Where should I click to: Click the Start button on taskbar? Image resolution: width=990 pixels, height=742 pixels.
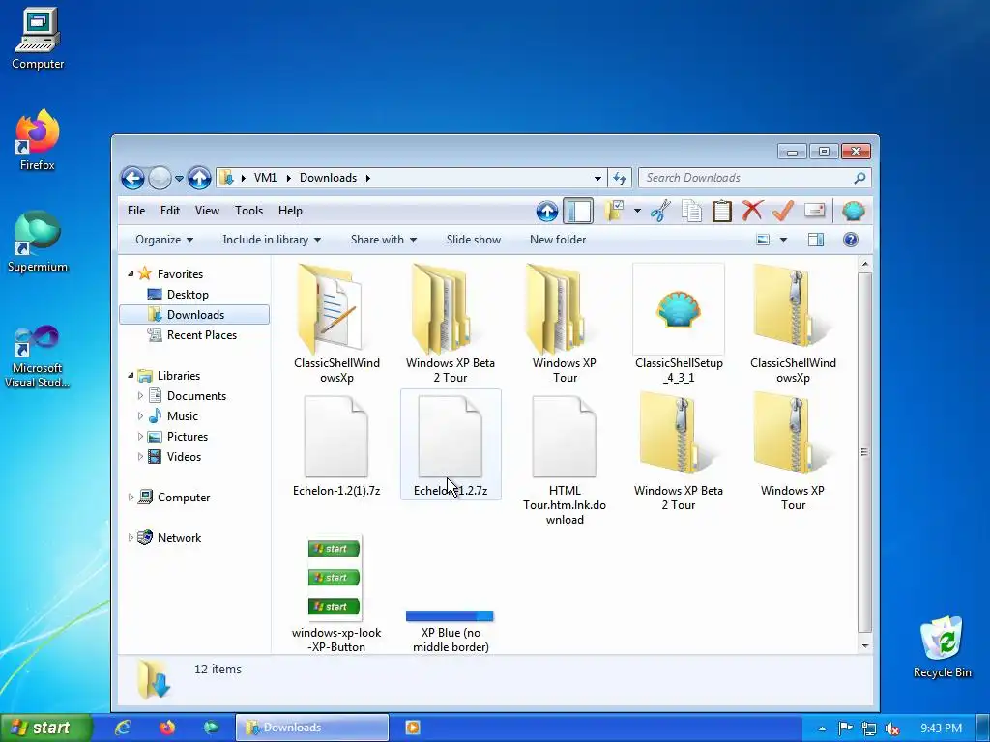click(x=45, y=728)
